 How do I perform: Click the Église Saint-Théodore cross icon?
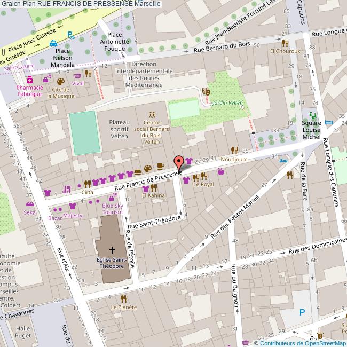(112, 250)
